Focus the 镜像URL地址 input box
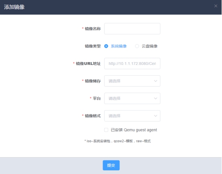Image resolution: width=222 pixels, height=174 pixels. pos(132,63)
